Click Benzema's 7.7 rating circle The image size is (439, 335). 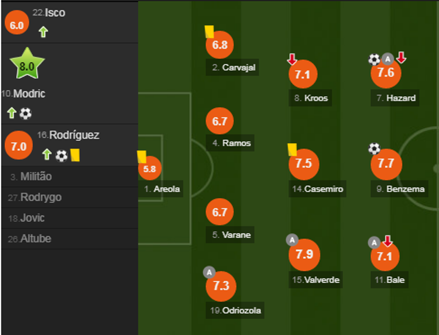[385, 164]
